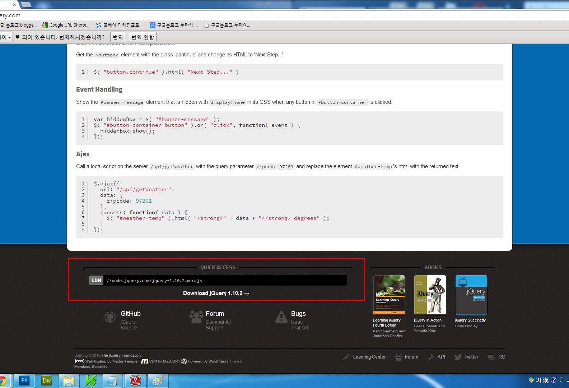Open Photoshop from the taskbar
569x388 pixels.
coord(24,380)
